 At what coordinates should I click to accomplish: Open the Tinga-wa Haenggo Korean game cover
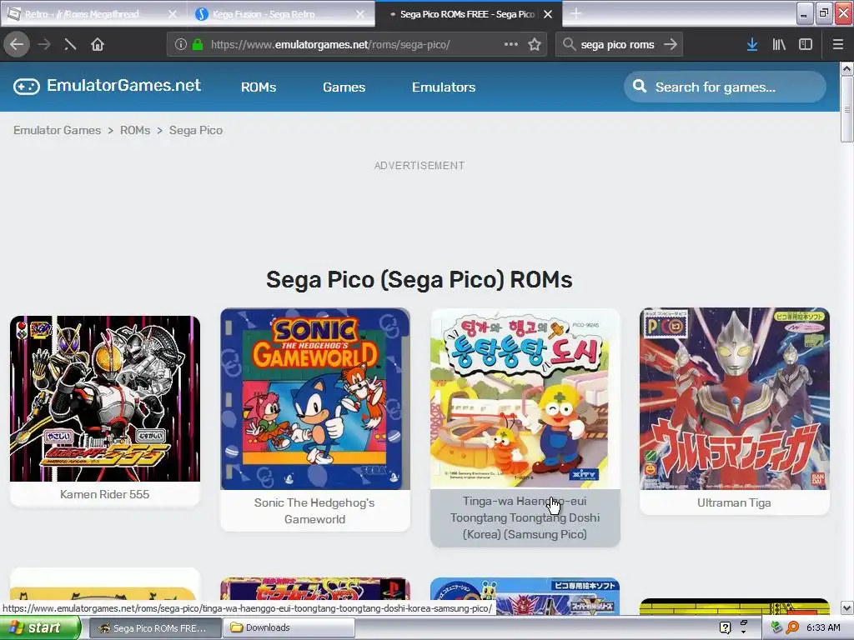525,399
